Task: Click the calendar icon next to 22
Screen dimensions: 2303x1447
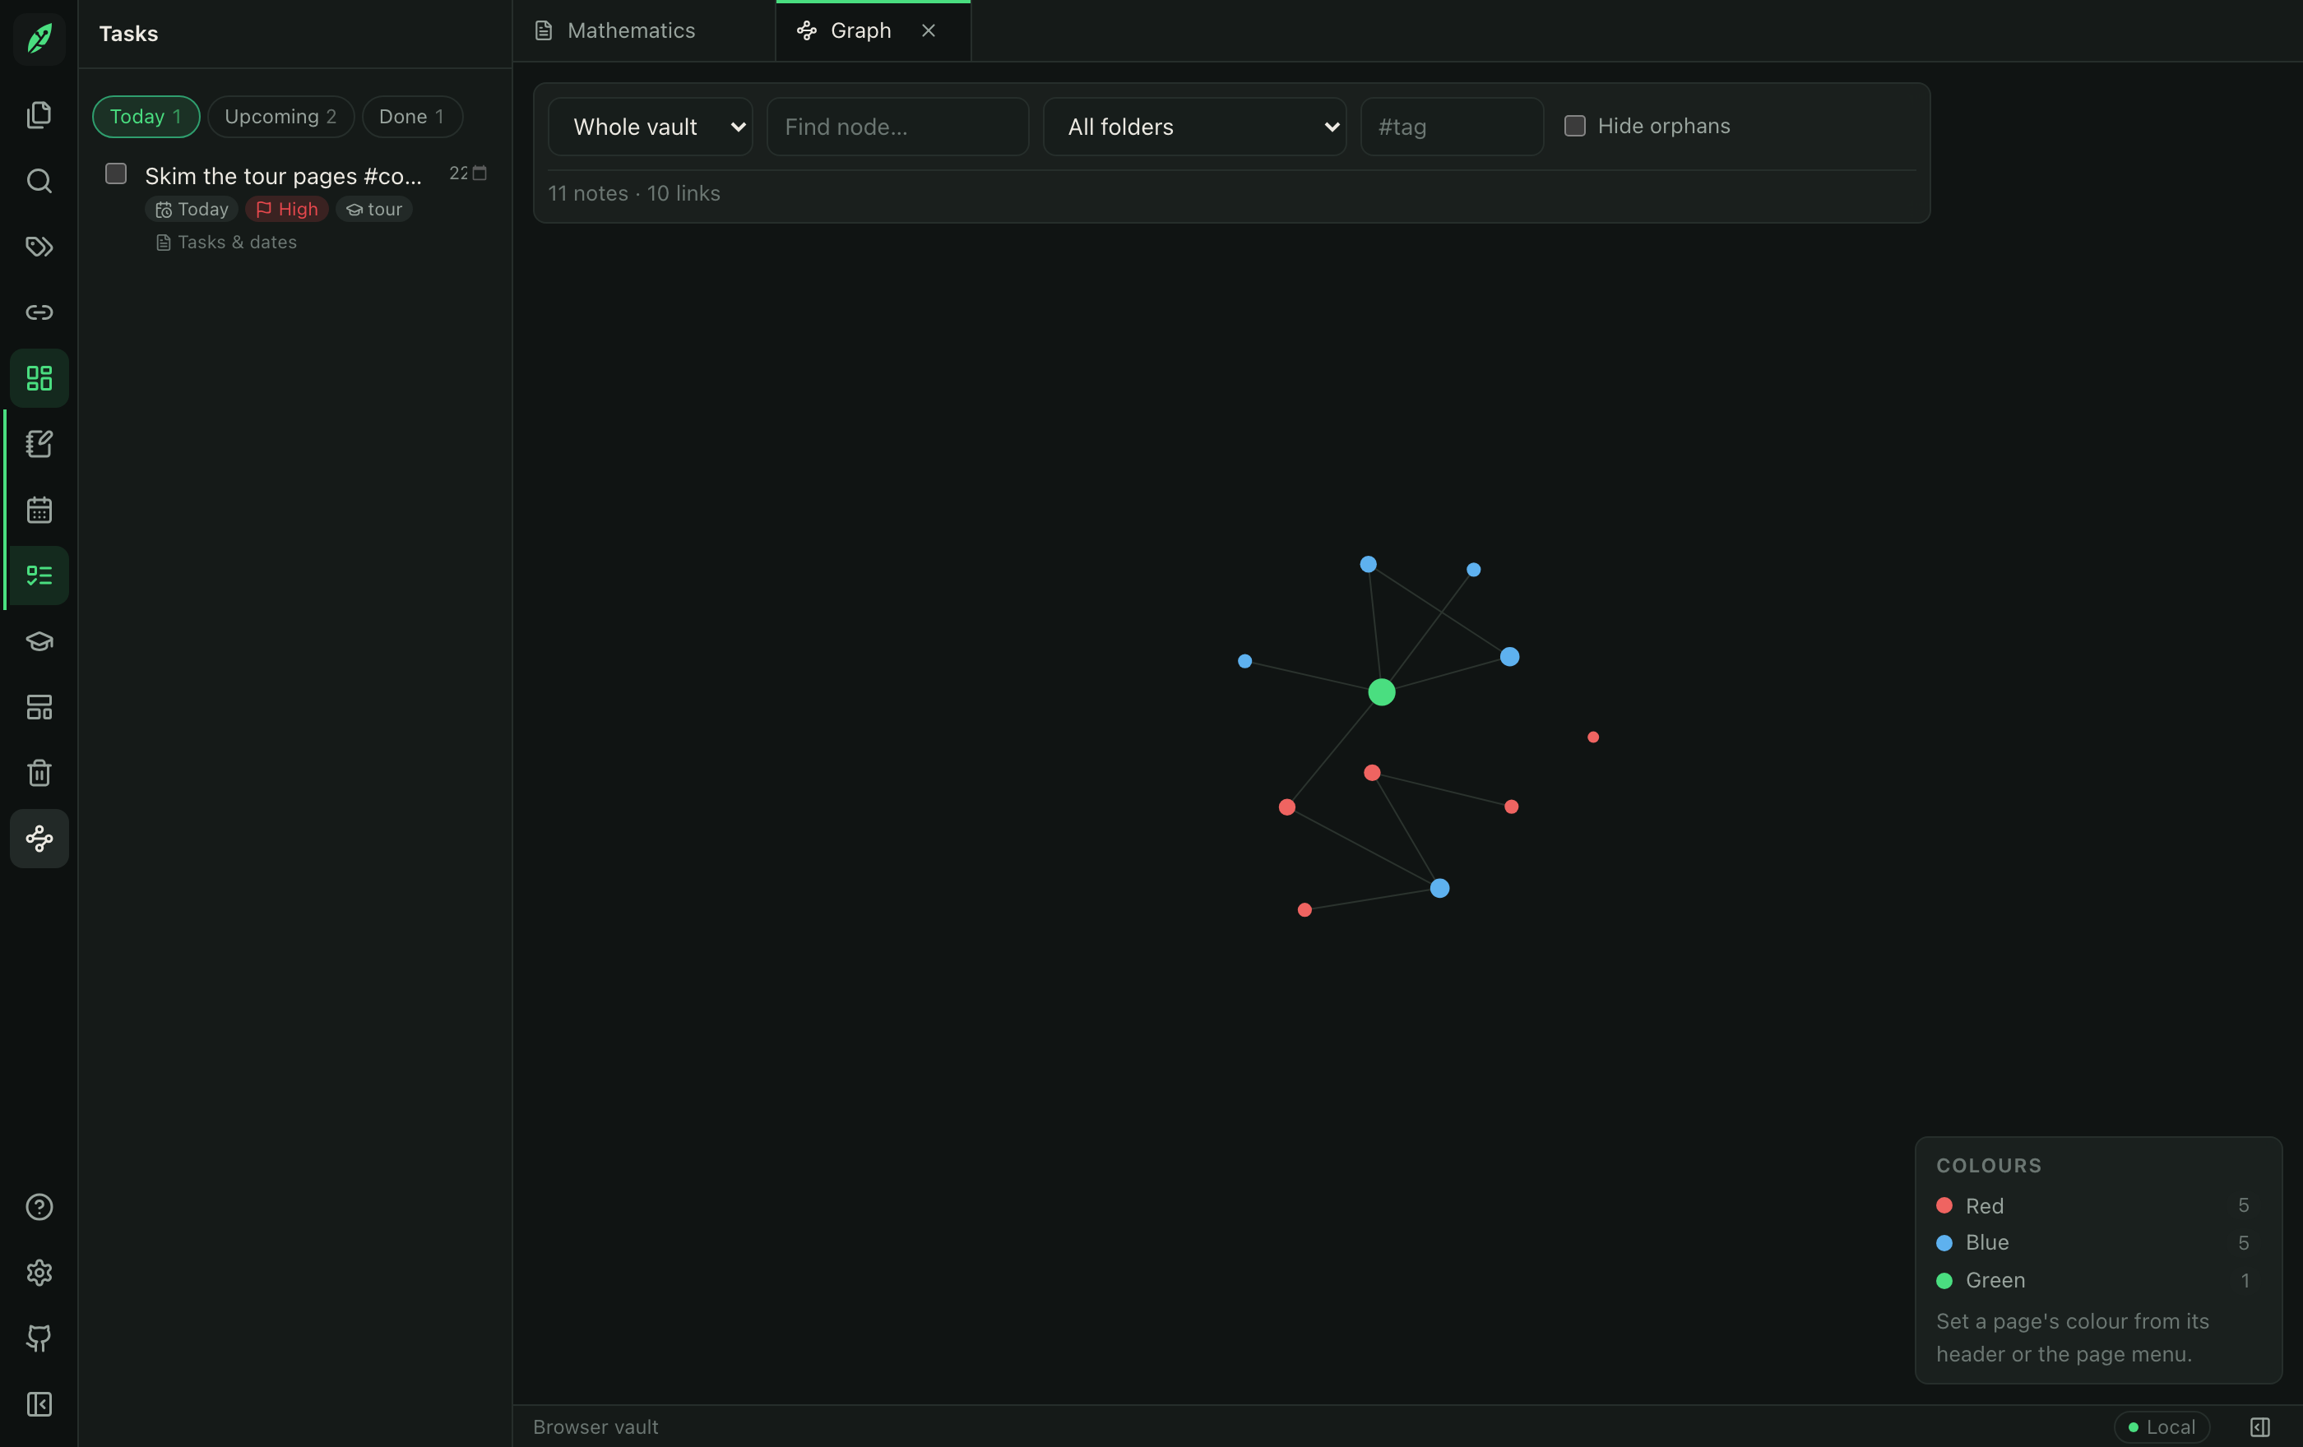Action: click(x=480, y=173)
